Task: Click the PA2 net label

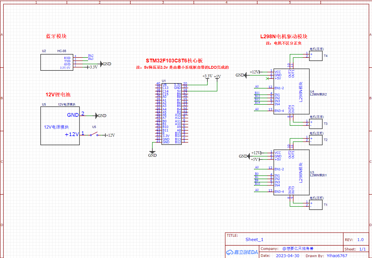Action: (x=91, y=56)
